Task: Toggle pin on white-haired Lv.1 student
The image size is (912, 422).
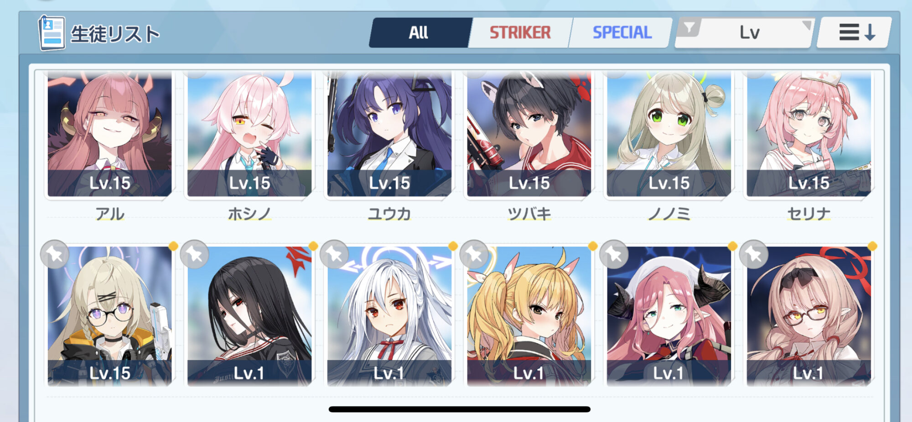Action: pos(334,254)
